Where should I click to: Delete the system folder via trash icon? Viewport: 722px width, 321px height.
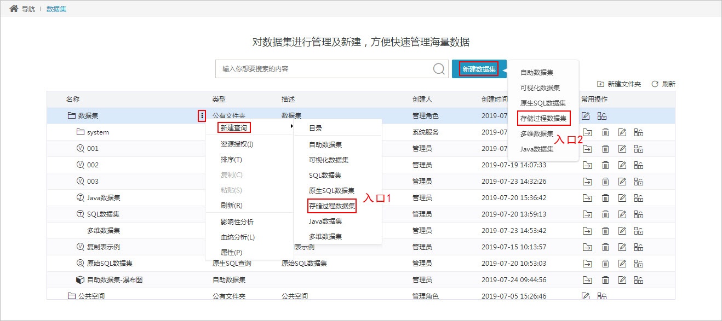pos(605,132)
